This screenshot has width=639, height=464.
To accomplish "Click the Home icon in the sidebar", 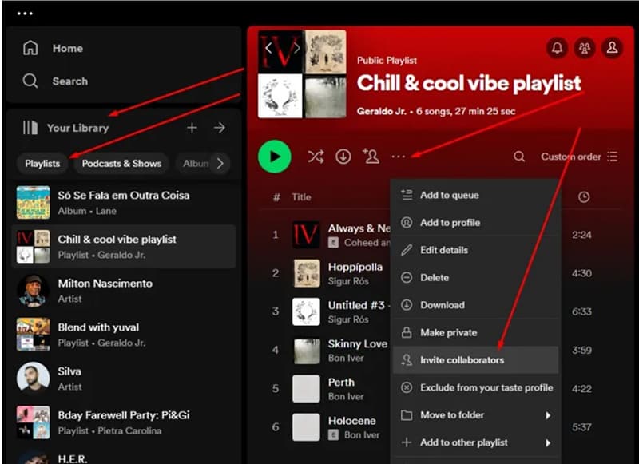I will [30, 48].
